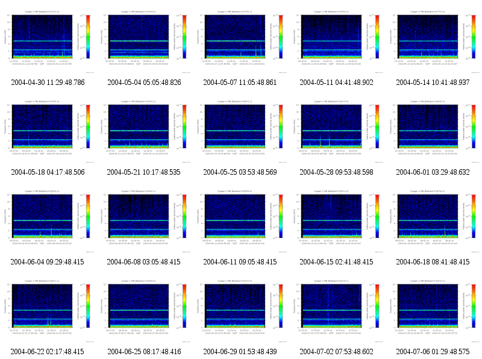Image resolution: width=482 pixels, height=359 pixels.
Task: Click the caption text 2004-06-01 03:29:48.632
Action: [x=433, y=172]
